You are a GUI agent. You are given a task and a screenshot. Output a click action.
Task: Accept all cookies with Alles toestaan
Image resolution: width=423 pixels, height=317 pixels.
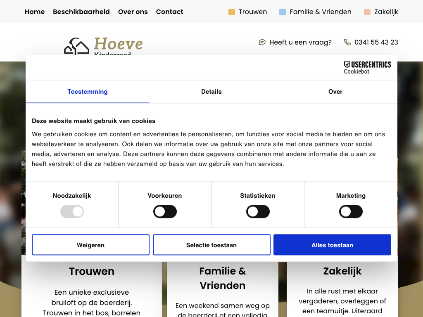click(x=332, y=245)
